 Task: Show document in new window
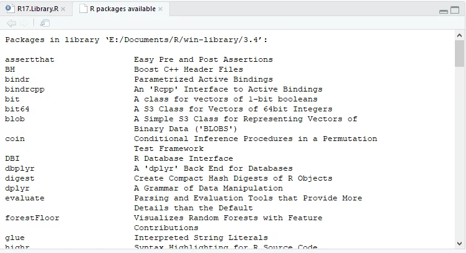45,24
